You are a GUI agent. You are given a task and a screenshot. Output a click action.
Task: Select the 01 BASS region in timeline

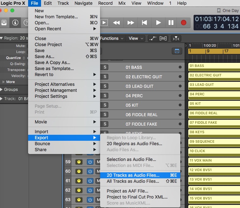coord(214,67)
